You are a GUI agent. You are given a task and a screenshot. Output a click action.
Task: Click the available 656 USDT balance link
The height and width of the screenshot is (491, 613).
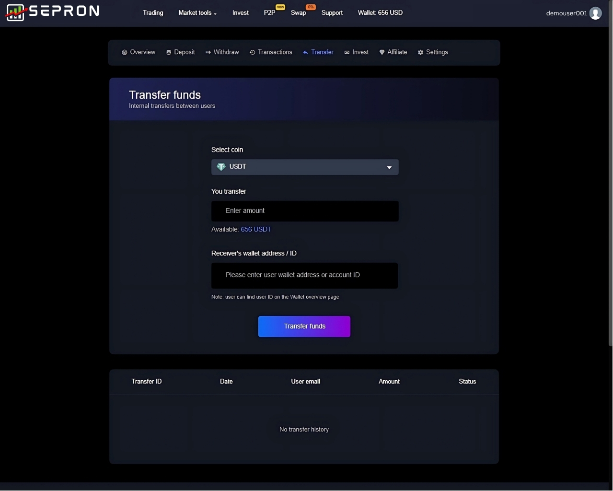click(256, 229)
